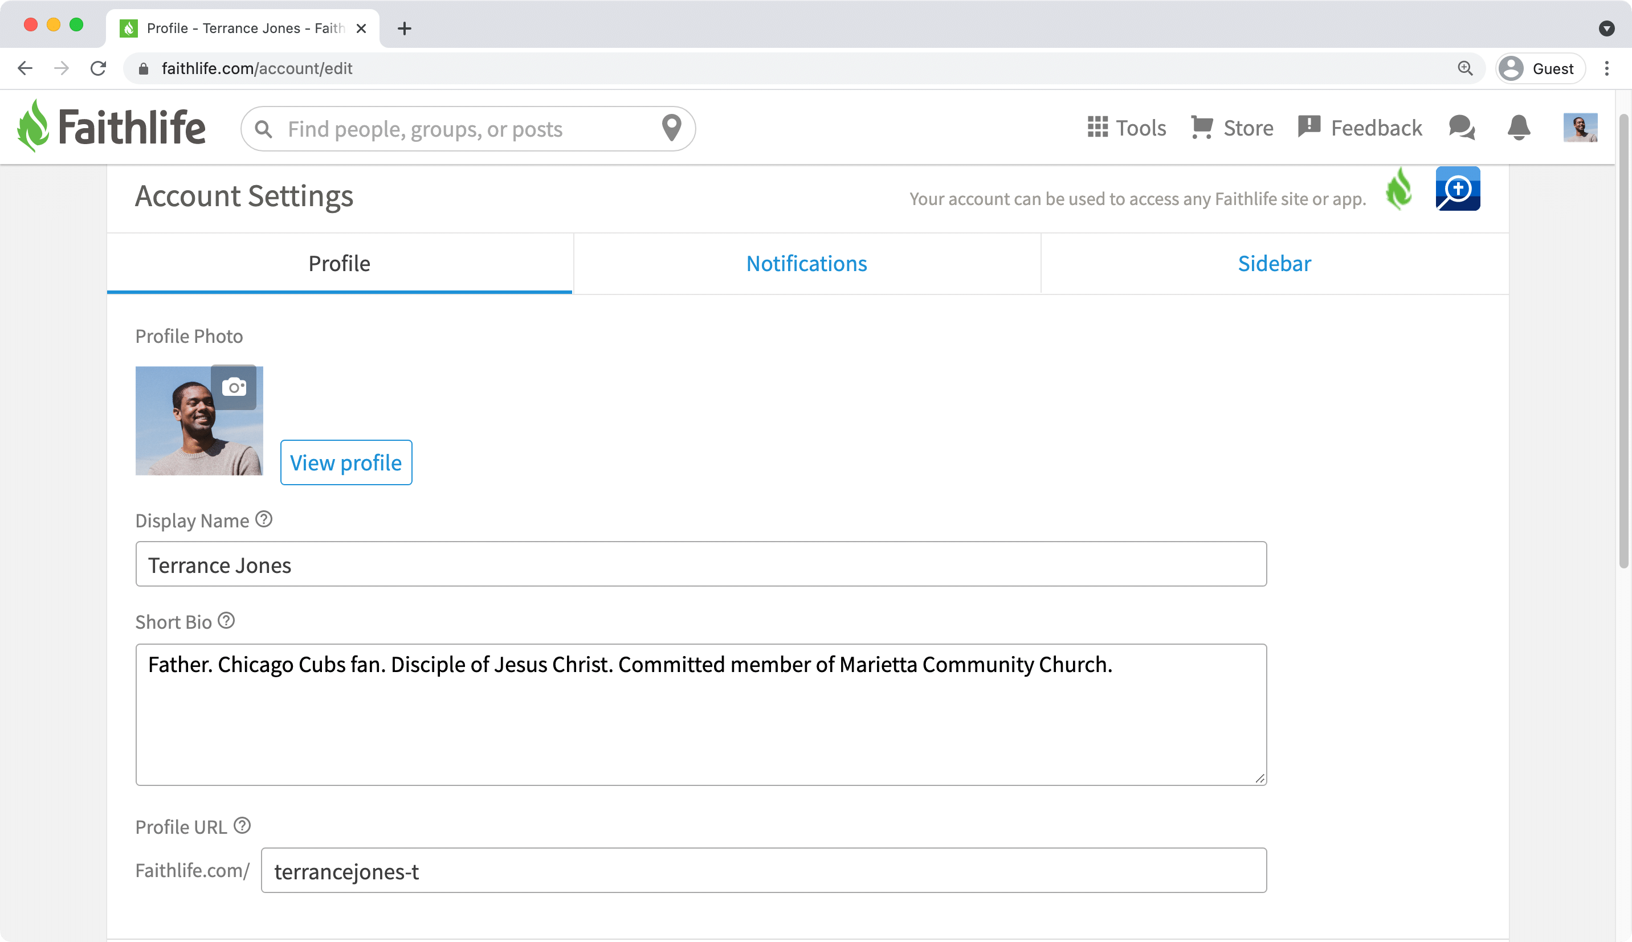Open the Store link
Viewport: 1632px width, 942px height.
pyautogui.click(x=1232, y=128)
